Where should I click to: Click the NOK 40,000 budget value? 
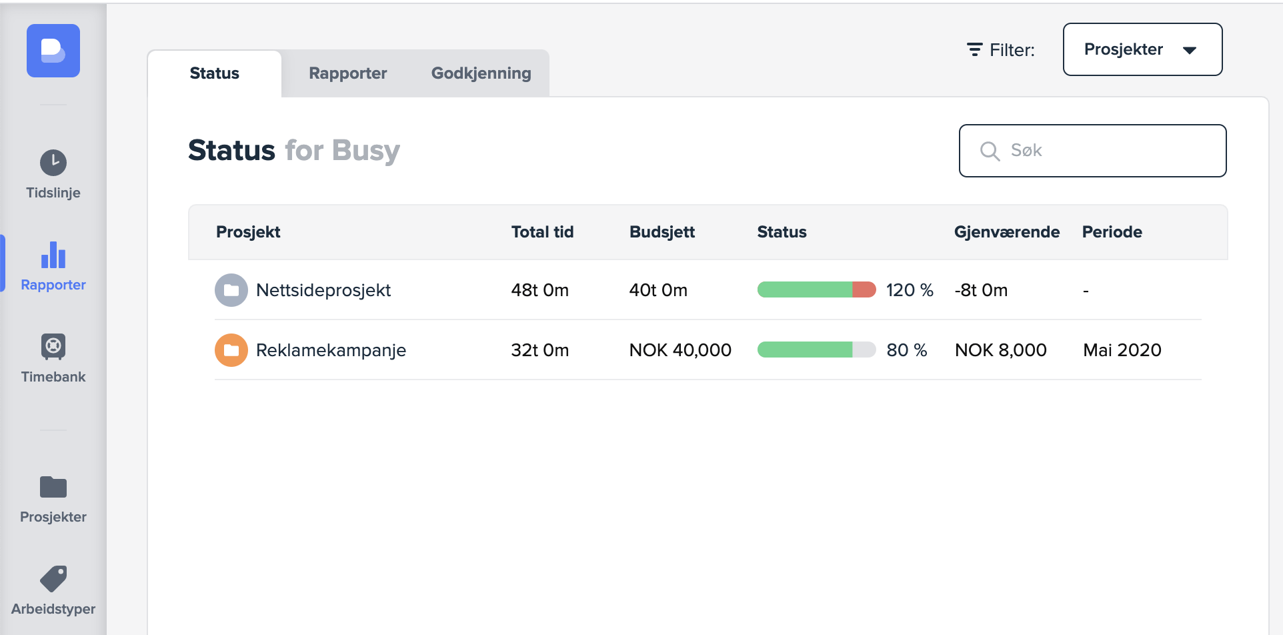(680, 350)
